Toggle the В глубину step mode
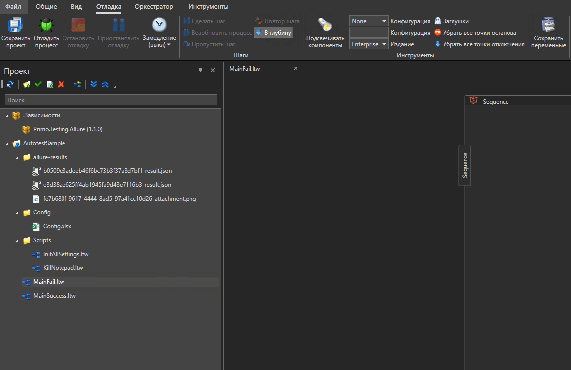This screenshot has height=370, width=571. 273,33
